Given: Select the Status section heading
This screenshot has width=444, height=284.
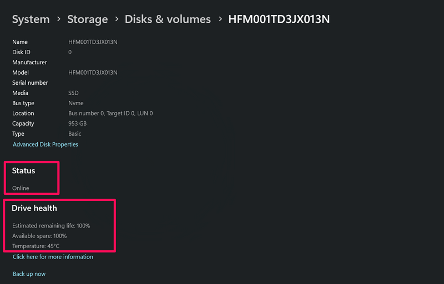Looking at the screenshot, I should pyautogui.click(x=23, y=171).
